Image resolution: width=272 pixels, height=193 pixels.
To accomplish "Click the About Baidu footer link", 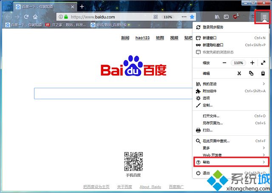I will click(150, 187).
